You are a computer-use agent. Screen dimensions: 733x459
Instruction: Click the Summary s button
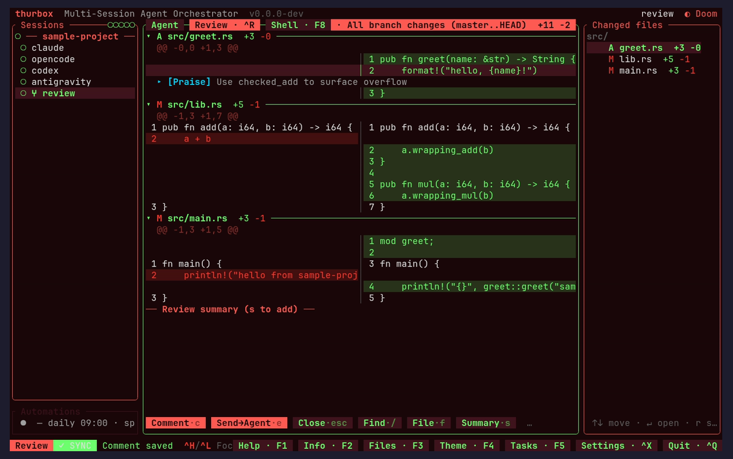[x=486, y=423]
